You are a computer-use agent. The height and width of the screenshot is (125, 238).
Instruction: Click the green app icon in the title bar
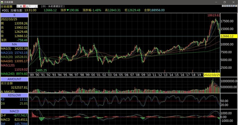[x=2, y=2]
